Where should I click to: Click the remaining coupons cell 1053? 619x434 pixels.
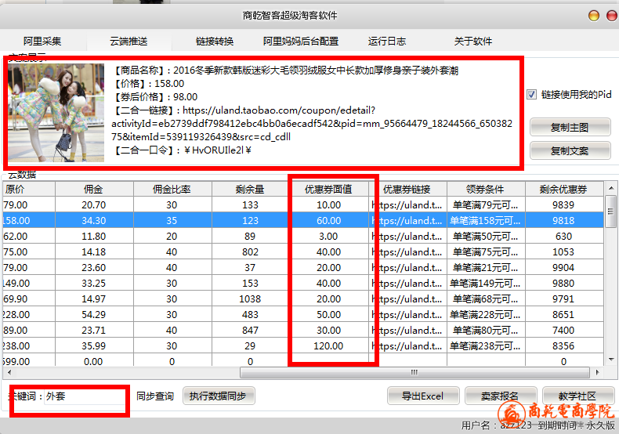pos(563,251)
